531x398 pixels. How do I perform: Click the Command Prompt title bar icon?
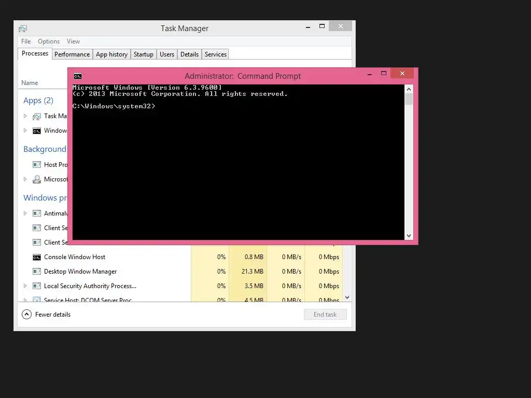point(78,76)
